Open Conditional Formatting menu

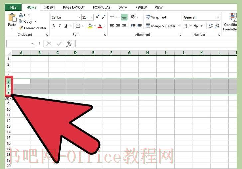click(x=230, y=22)
